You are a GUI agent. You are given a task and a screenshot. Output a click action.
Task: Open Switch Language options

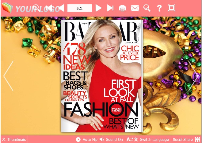click(148, 139)
